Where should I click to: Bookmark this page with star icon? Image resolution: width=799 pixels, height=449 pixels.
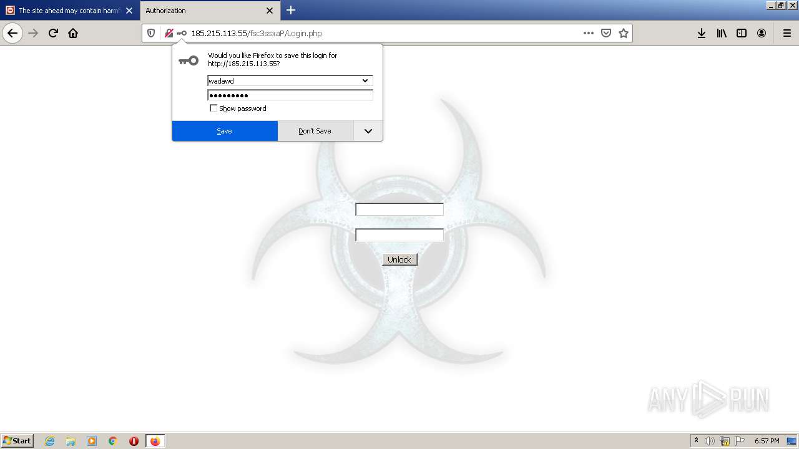[x=624, y=33]
